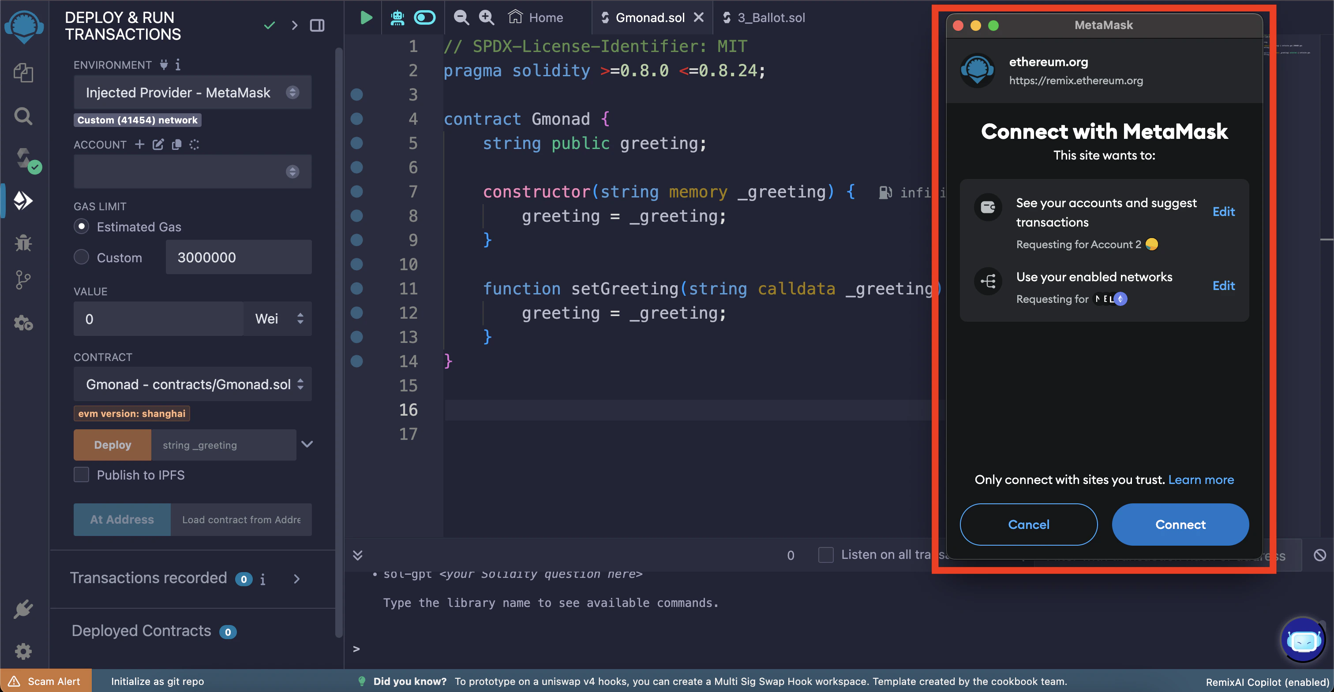Toggle the AI copilot switch in toolbar
The image size is (1334, 692).
point(425,18)
